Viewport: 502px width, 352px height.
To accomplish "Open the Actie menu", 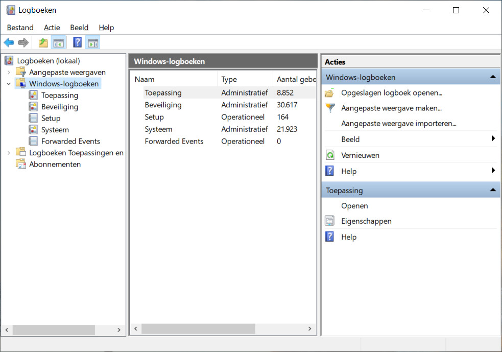I will click(x=52, y=28).
